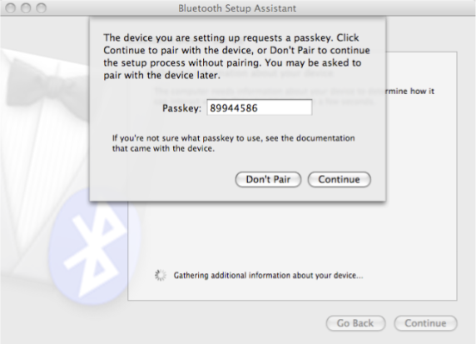Click the Passkey label
This screenshot has height=344, width=476.
[181, 108]
